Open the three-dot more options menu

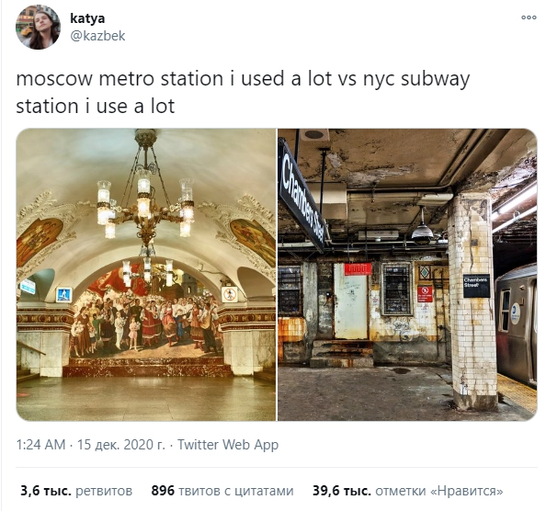529,17
